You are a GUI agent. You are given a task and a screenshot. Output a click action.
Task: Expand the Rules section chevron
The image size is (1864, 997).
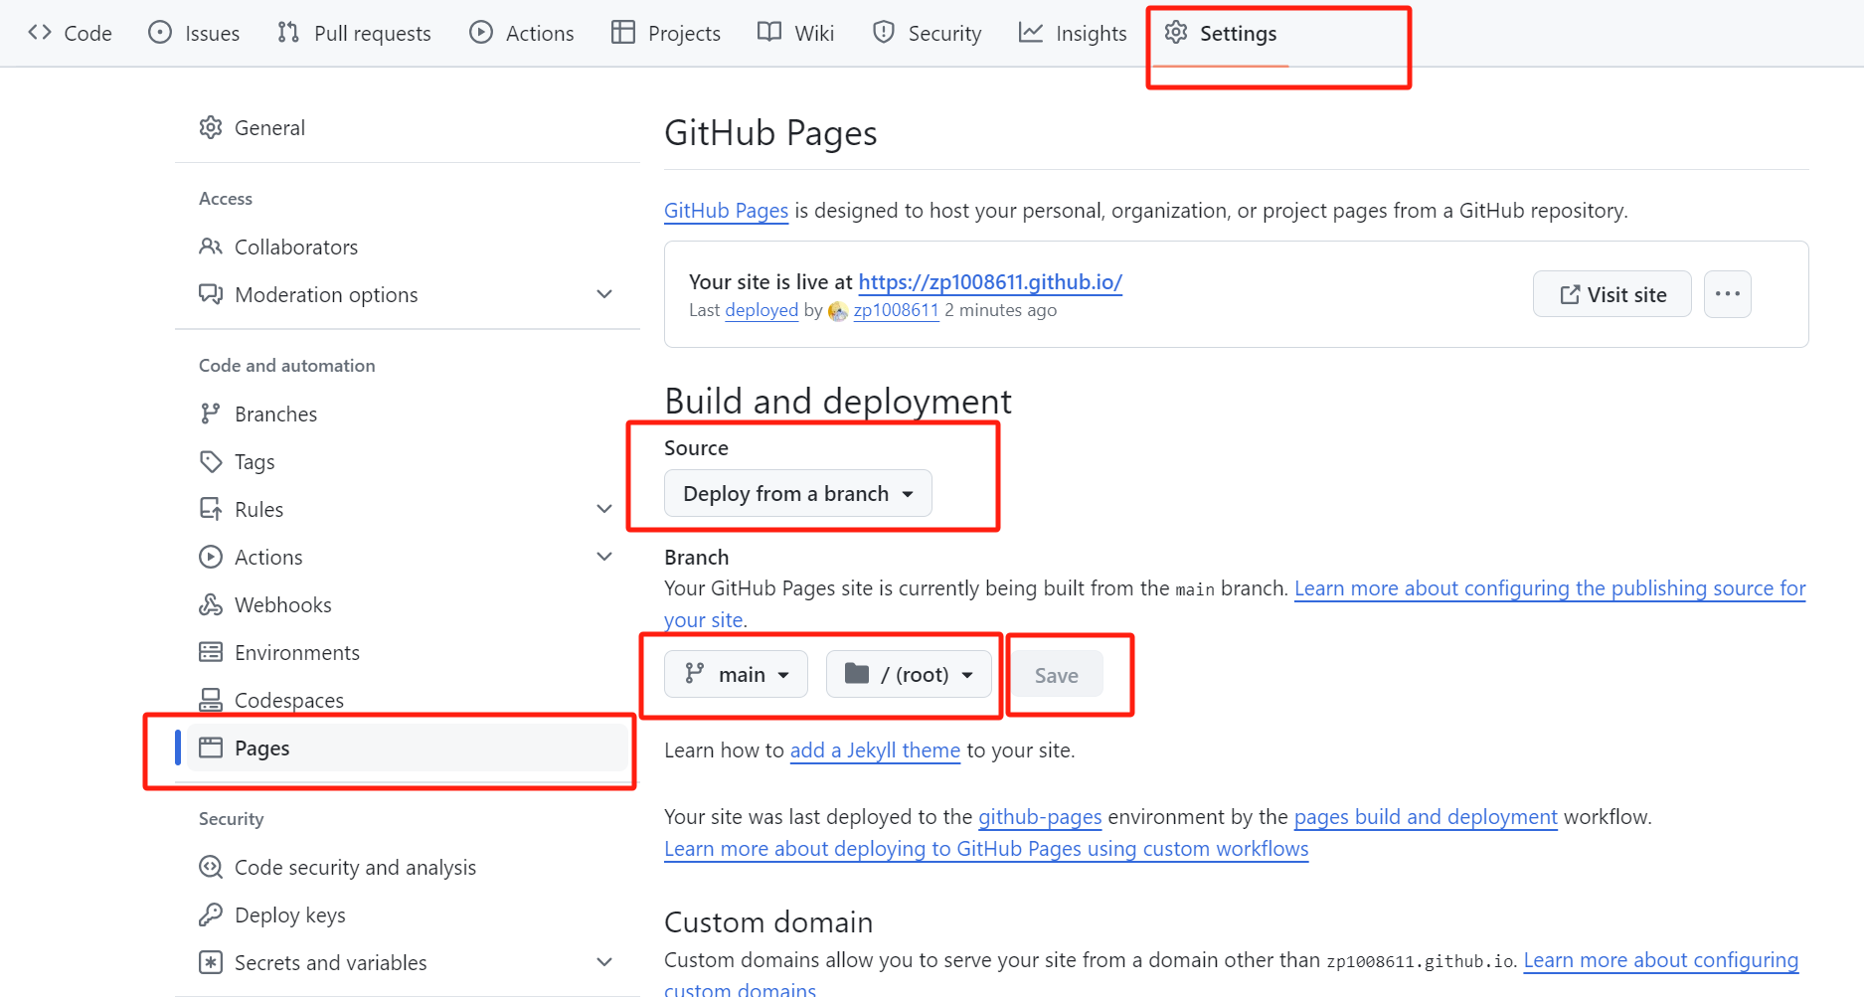(604, 509)
